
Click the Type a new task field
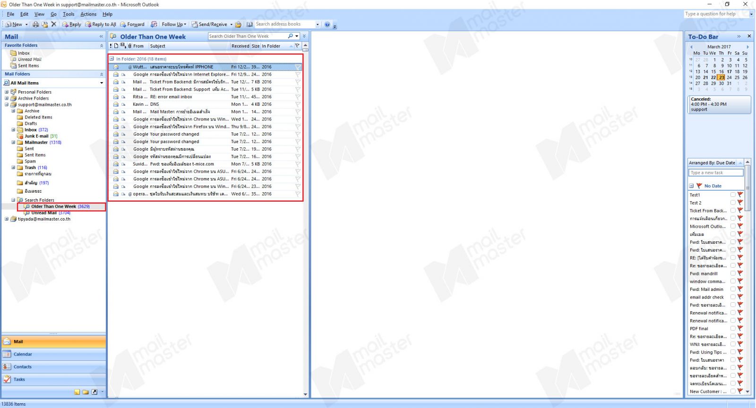pyautogui.click(x=716, y=173)
